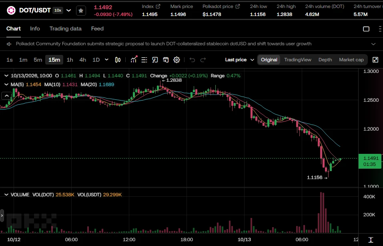Switch chart view to Depth

pos(325,60)
